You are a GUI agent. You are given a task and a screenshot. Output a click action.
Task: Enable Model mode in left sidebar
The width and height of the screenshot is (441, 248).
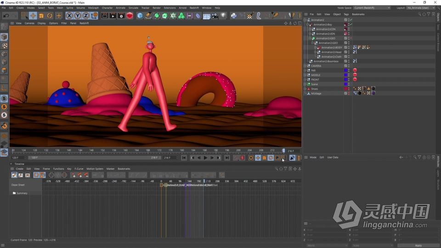click(4, 37)
